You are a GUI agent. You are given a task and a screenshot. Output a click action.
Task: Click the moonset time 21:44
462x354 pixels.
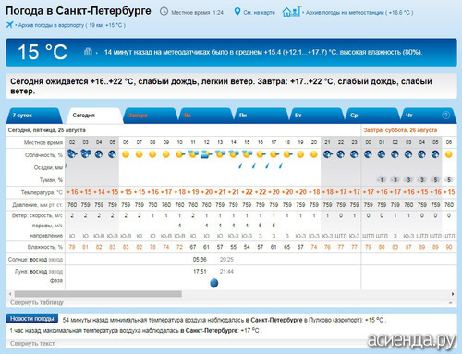(226, 272)
